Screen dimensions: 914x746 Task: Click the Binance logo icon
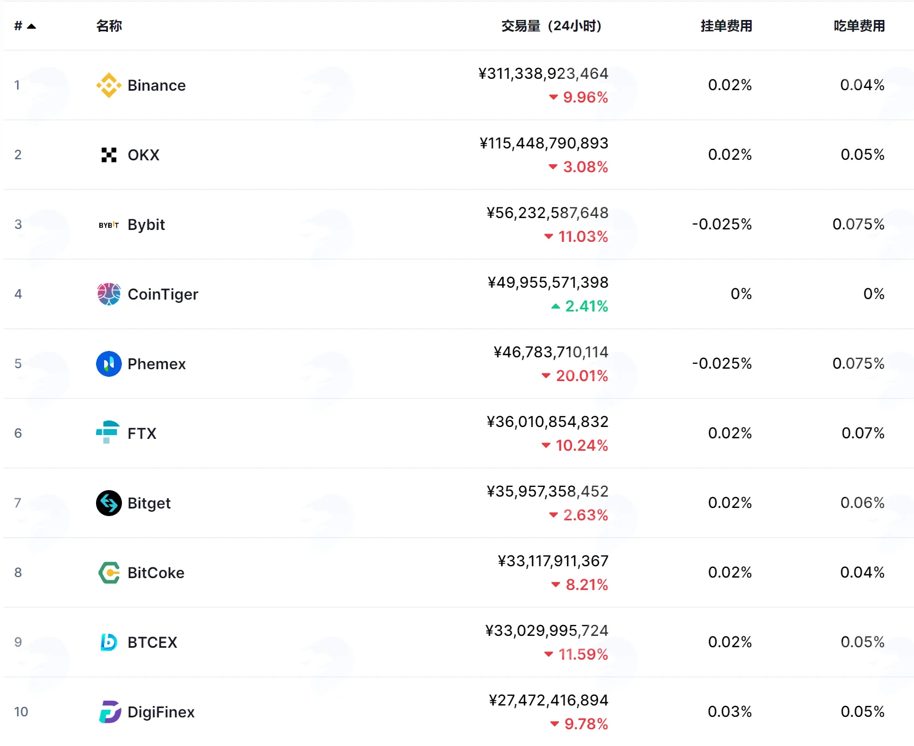tap(108, 85)
